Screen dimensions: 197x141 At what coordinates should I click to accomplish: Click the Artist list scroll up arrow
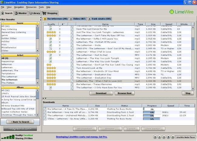tap(38, 58)
